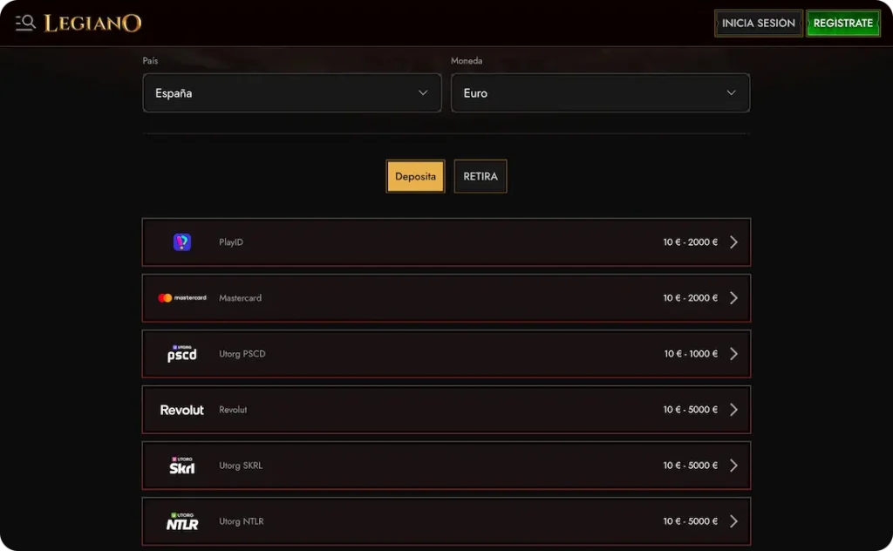The image size is (893, 551).
Task: Open the search menu icon top-left
Action: point(24,23)
